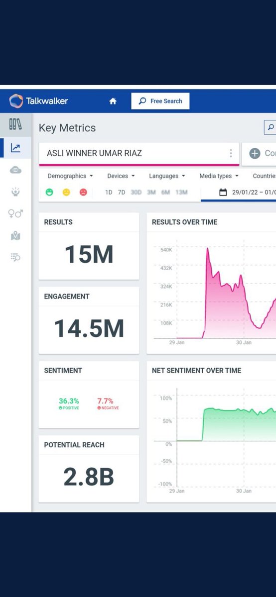Toggle the positive green smiley filter
276x597 pixels.
click(49, 192)
